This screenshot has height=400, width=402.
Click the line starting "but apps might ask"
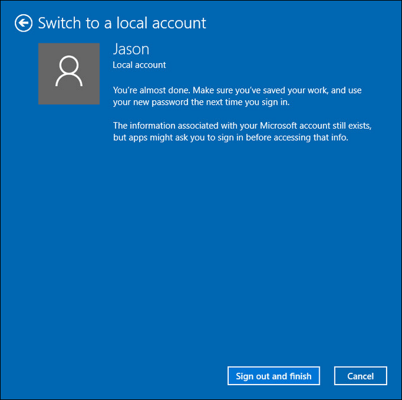(231, 137)
